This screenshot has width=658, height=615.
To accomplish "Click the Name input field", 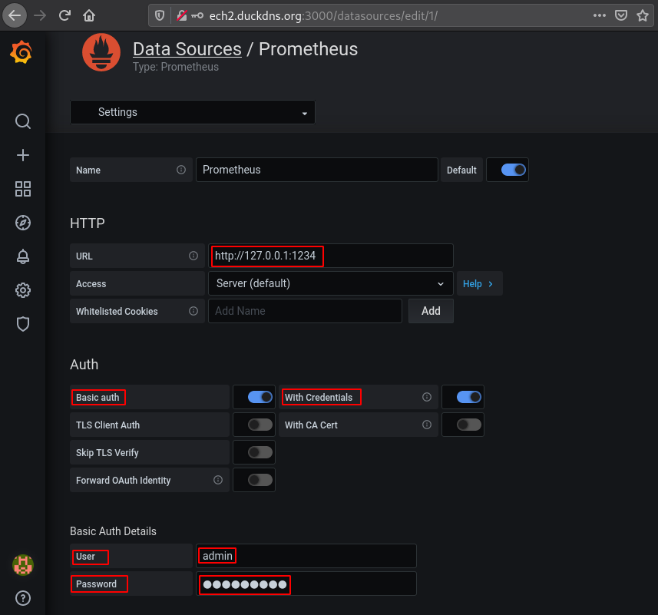I will pyautogui.click(x=317, y=170).
